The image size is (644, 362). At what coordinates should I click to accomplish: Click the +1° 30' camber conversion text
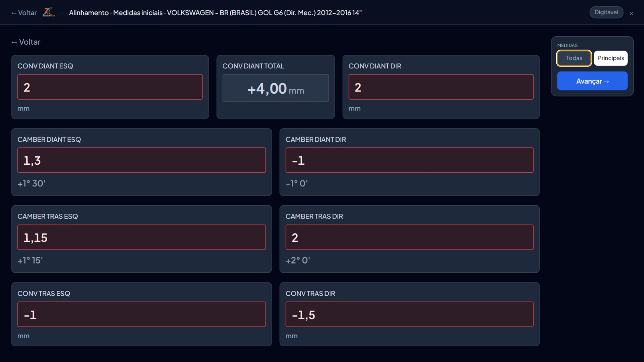pos(31,184)
